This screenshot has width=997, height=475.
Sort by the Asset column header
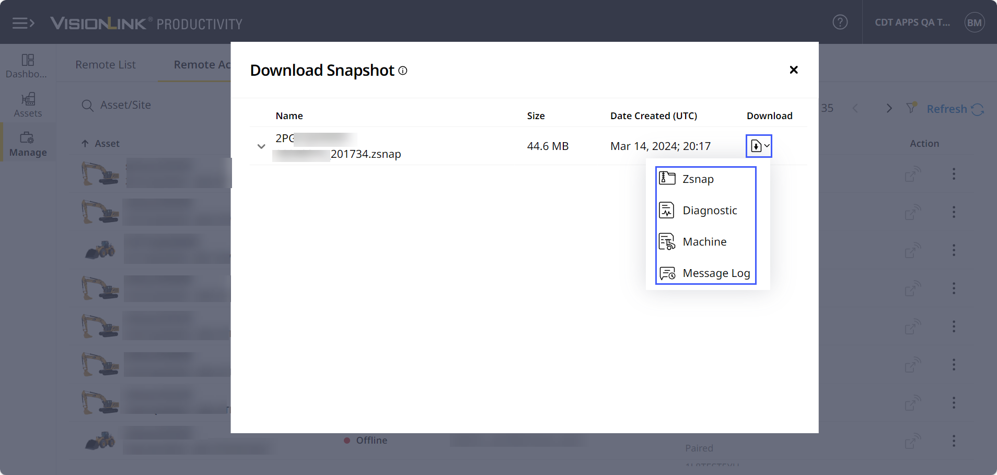pyautogui.click(x=107, y=144)
